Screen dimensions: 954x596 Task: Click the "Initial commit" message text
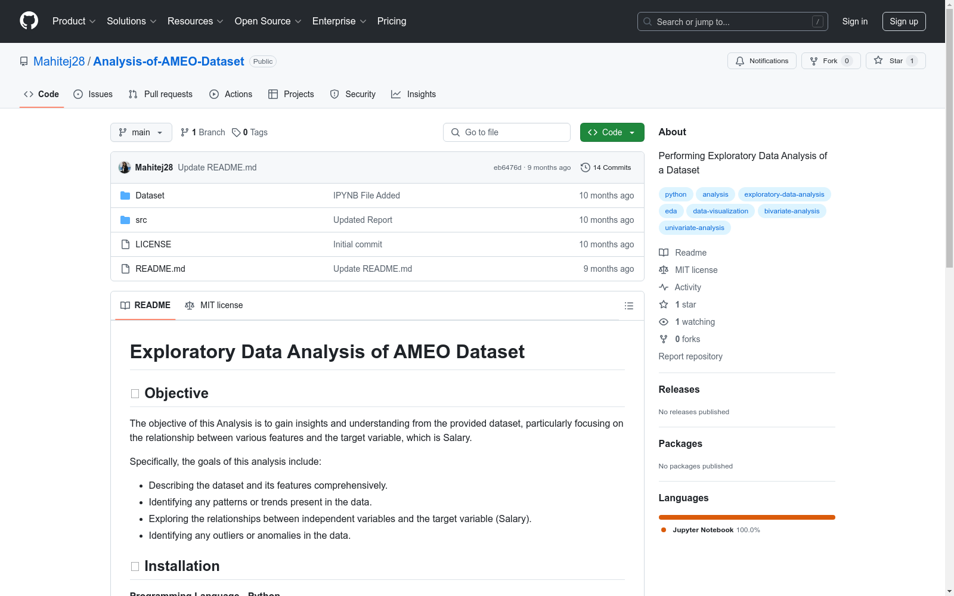coord(358,244)
